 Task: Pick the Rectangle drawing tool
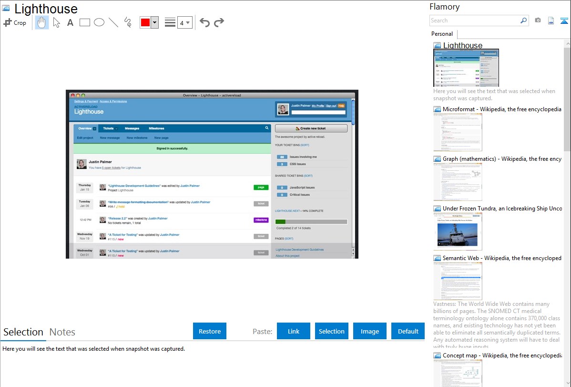[84, 22]
